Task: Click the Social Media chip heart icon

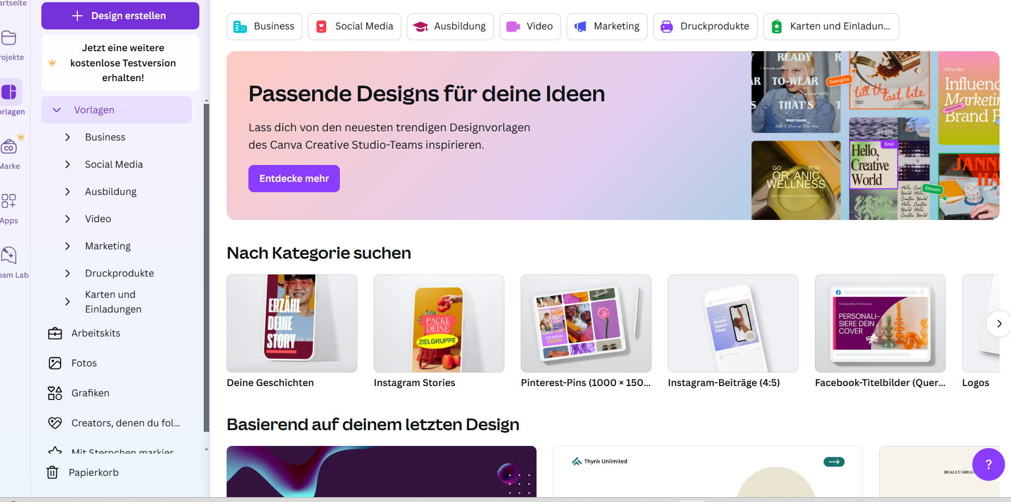Action: pyautogui.click(x=321, y=27)
